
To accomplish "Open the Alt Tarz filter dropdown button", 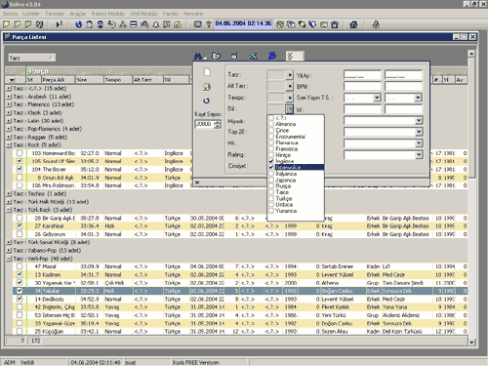I will pyautogui.click(x=290, y=86).
